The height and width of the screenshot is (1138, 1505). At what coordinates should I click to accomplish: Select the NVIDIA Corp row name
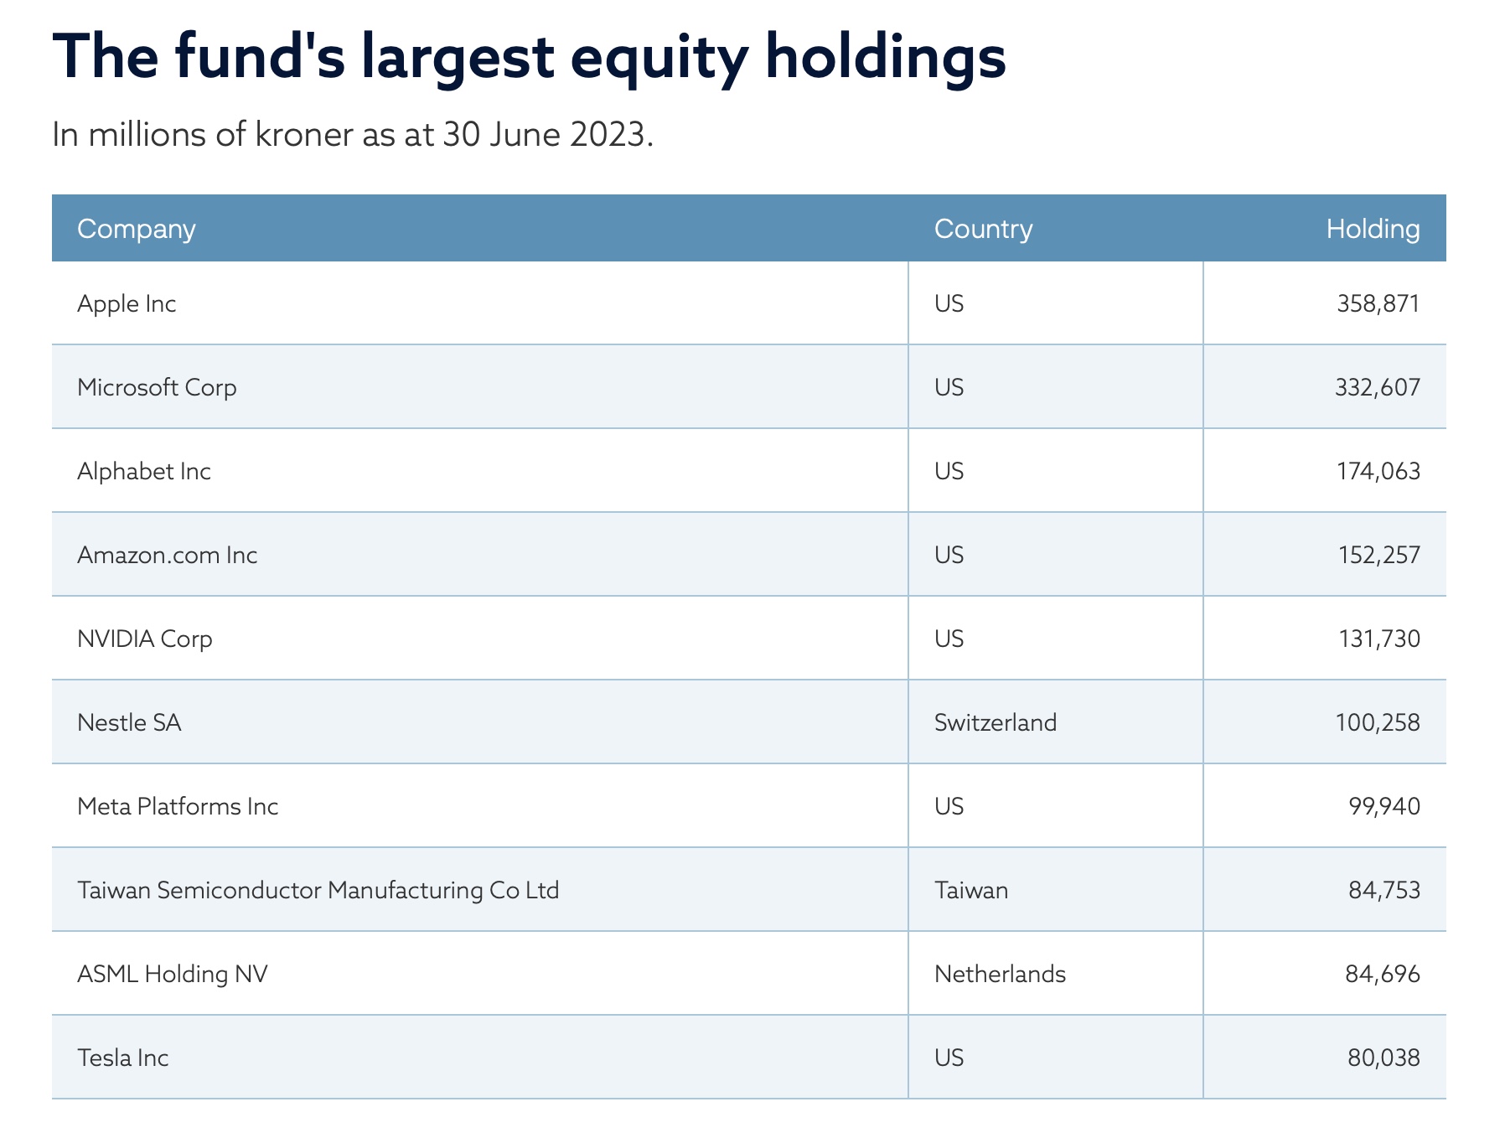point(145,639)
